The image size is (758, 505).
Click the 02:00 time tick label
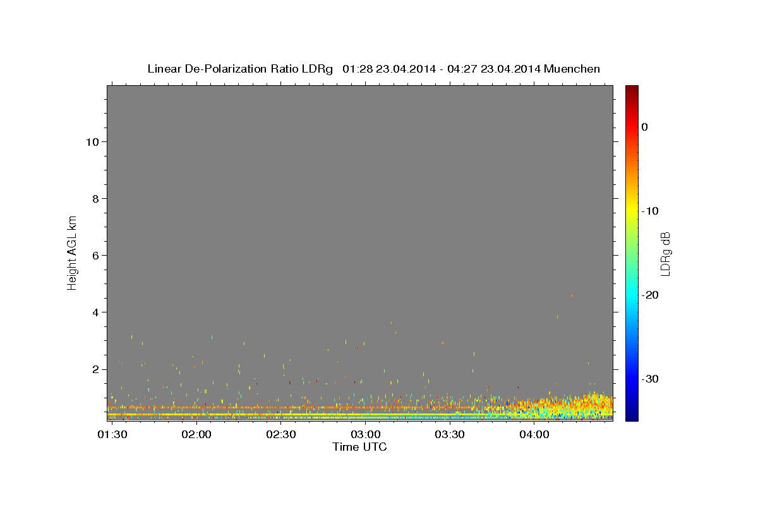(x=196, y=435)
